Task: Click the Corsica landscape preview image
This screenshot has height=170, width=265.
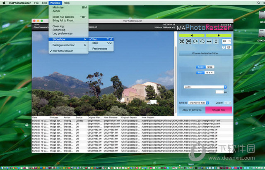Action: coord(103,73)
